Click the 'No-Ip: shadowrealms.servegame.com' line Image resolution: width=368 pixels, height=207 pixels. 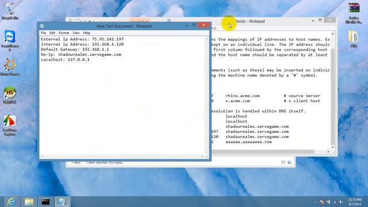tap(81, 55)
